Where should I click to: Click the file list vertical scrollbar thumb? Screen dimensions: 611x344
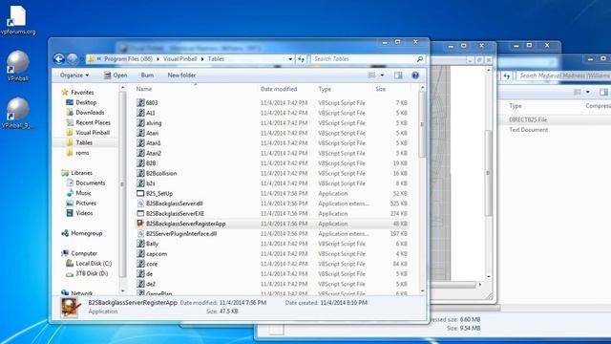422,125
